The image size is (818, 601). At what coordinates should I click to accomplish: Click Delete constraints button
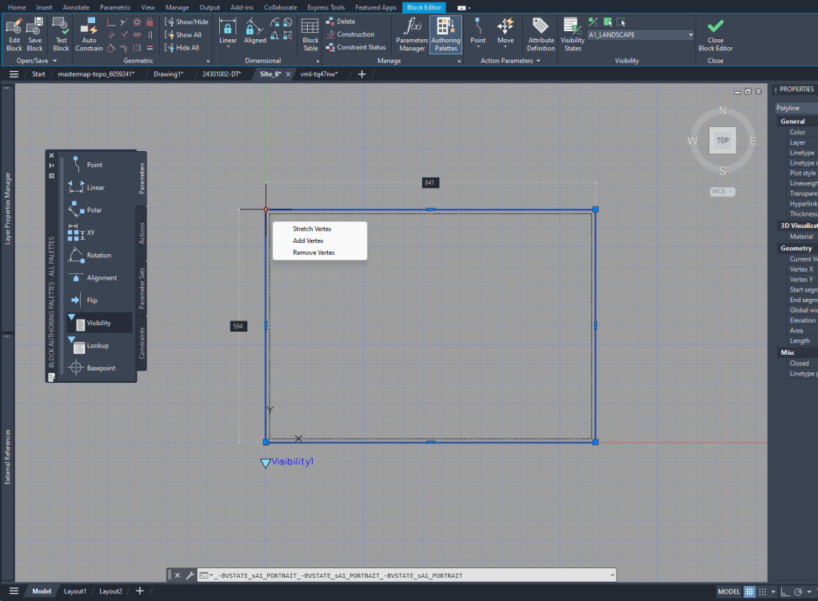click(x=341, y=22)
